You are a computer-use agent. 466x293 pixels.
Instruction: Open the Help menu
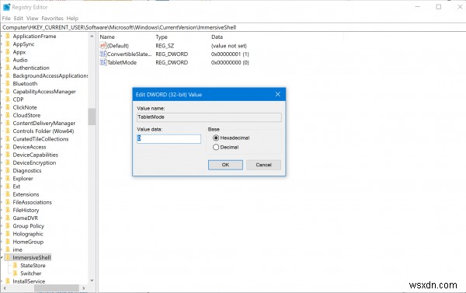pyautogui.click(x=72, y=19)
